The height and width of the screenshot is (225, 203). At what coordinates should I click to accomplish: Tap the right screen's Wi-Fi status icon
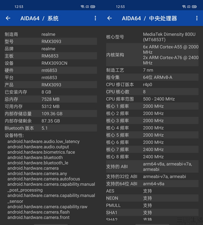(184, 6)
